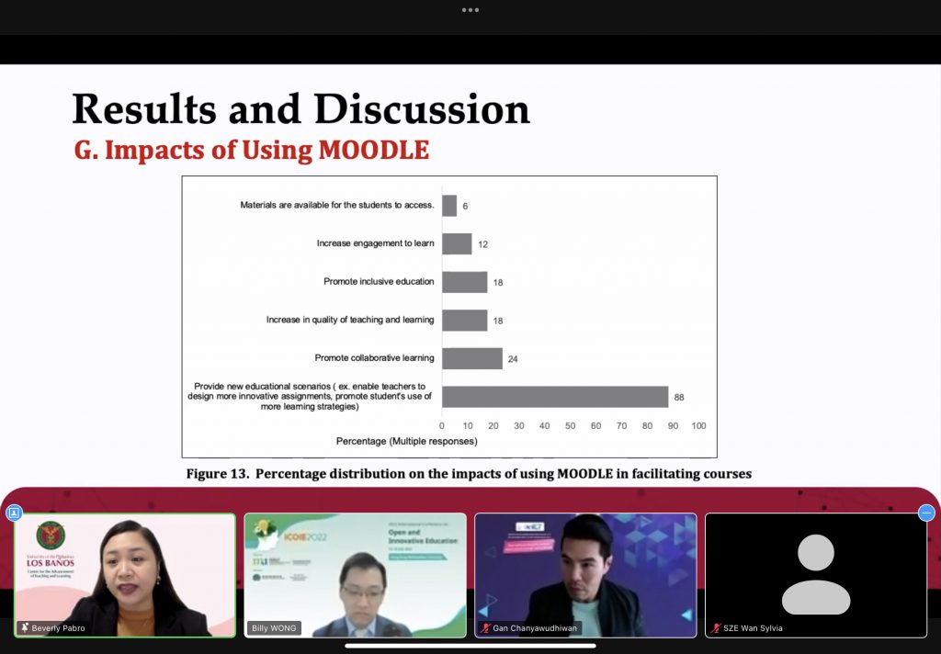
Task: Click the Promote collaborative learning bar
Action: pyautogui.click(x=472, y=358)
